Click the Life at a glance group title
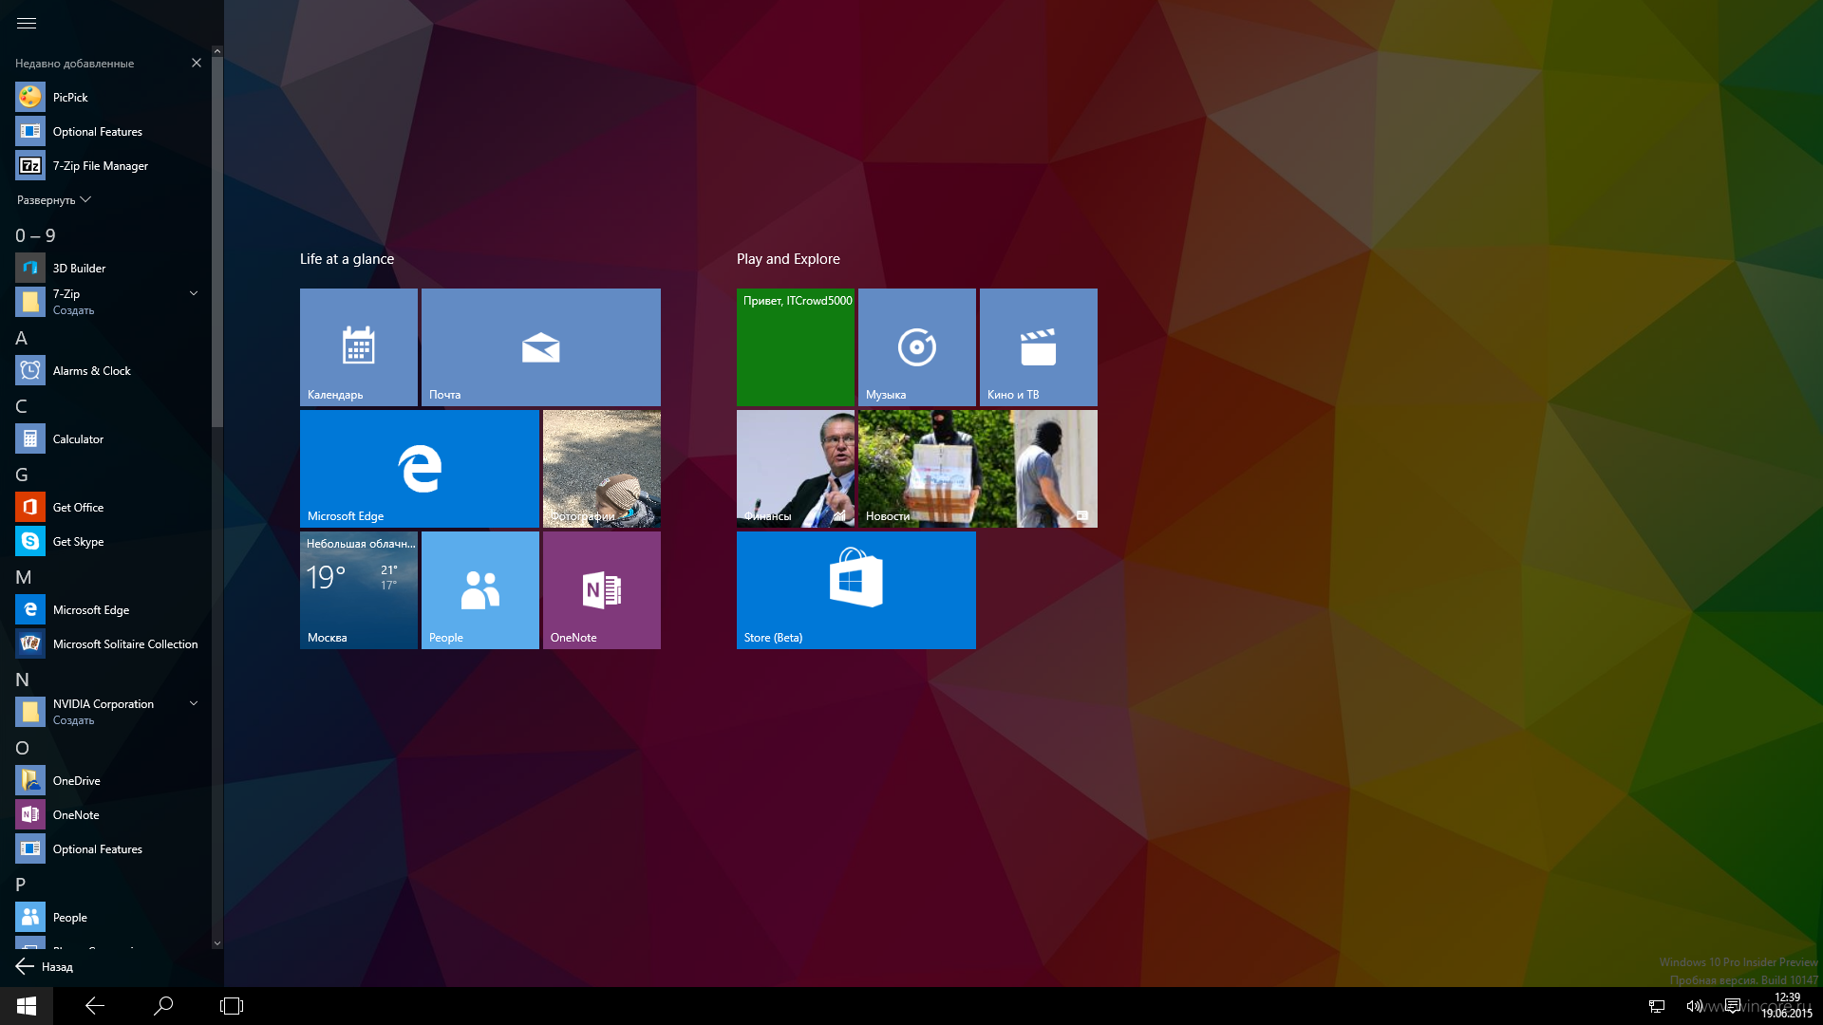Viewport: 1823px width, 1025px height. point(347,259)
